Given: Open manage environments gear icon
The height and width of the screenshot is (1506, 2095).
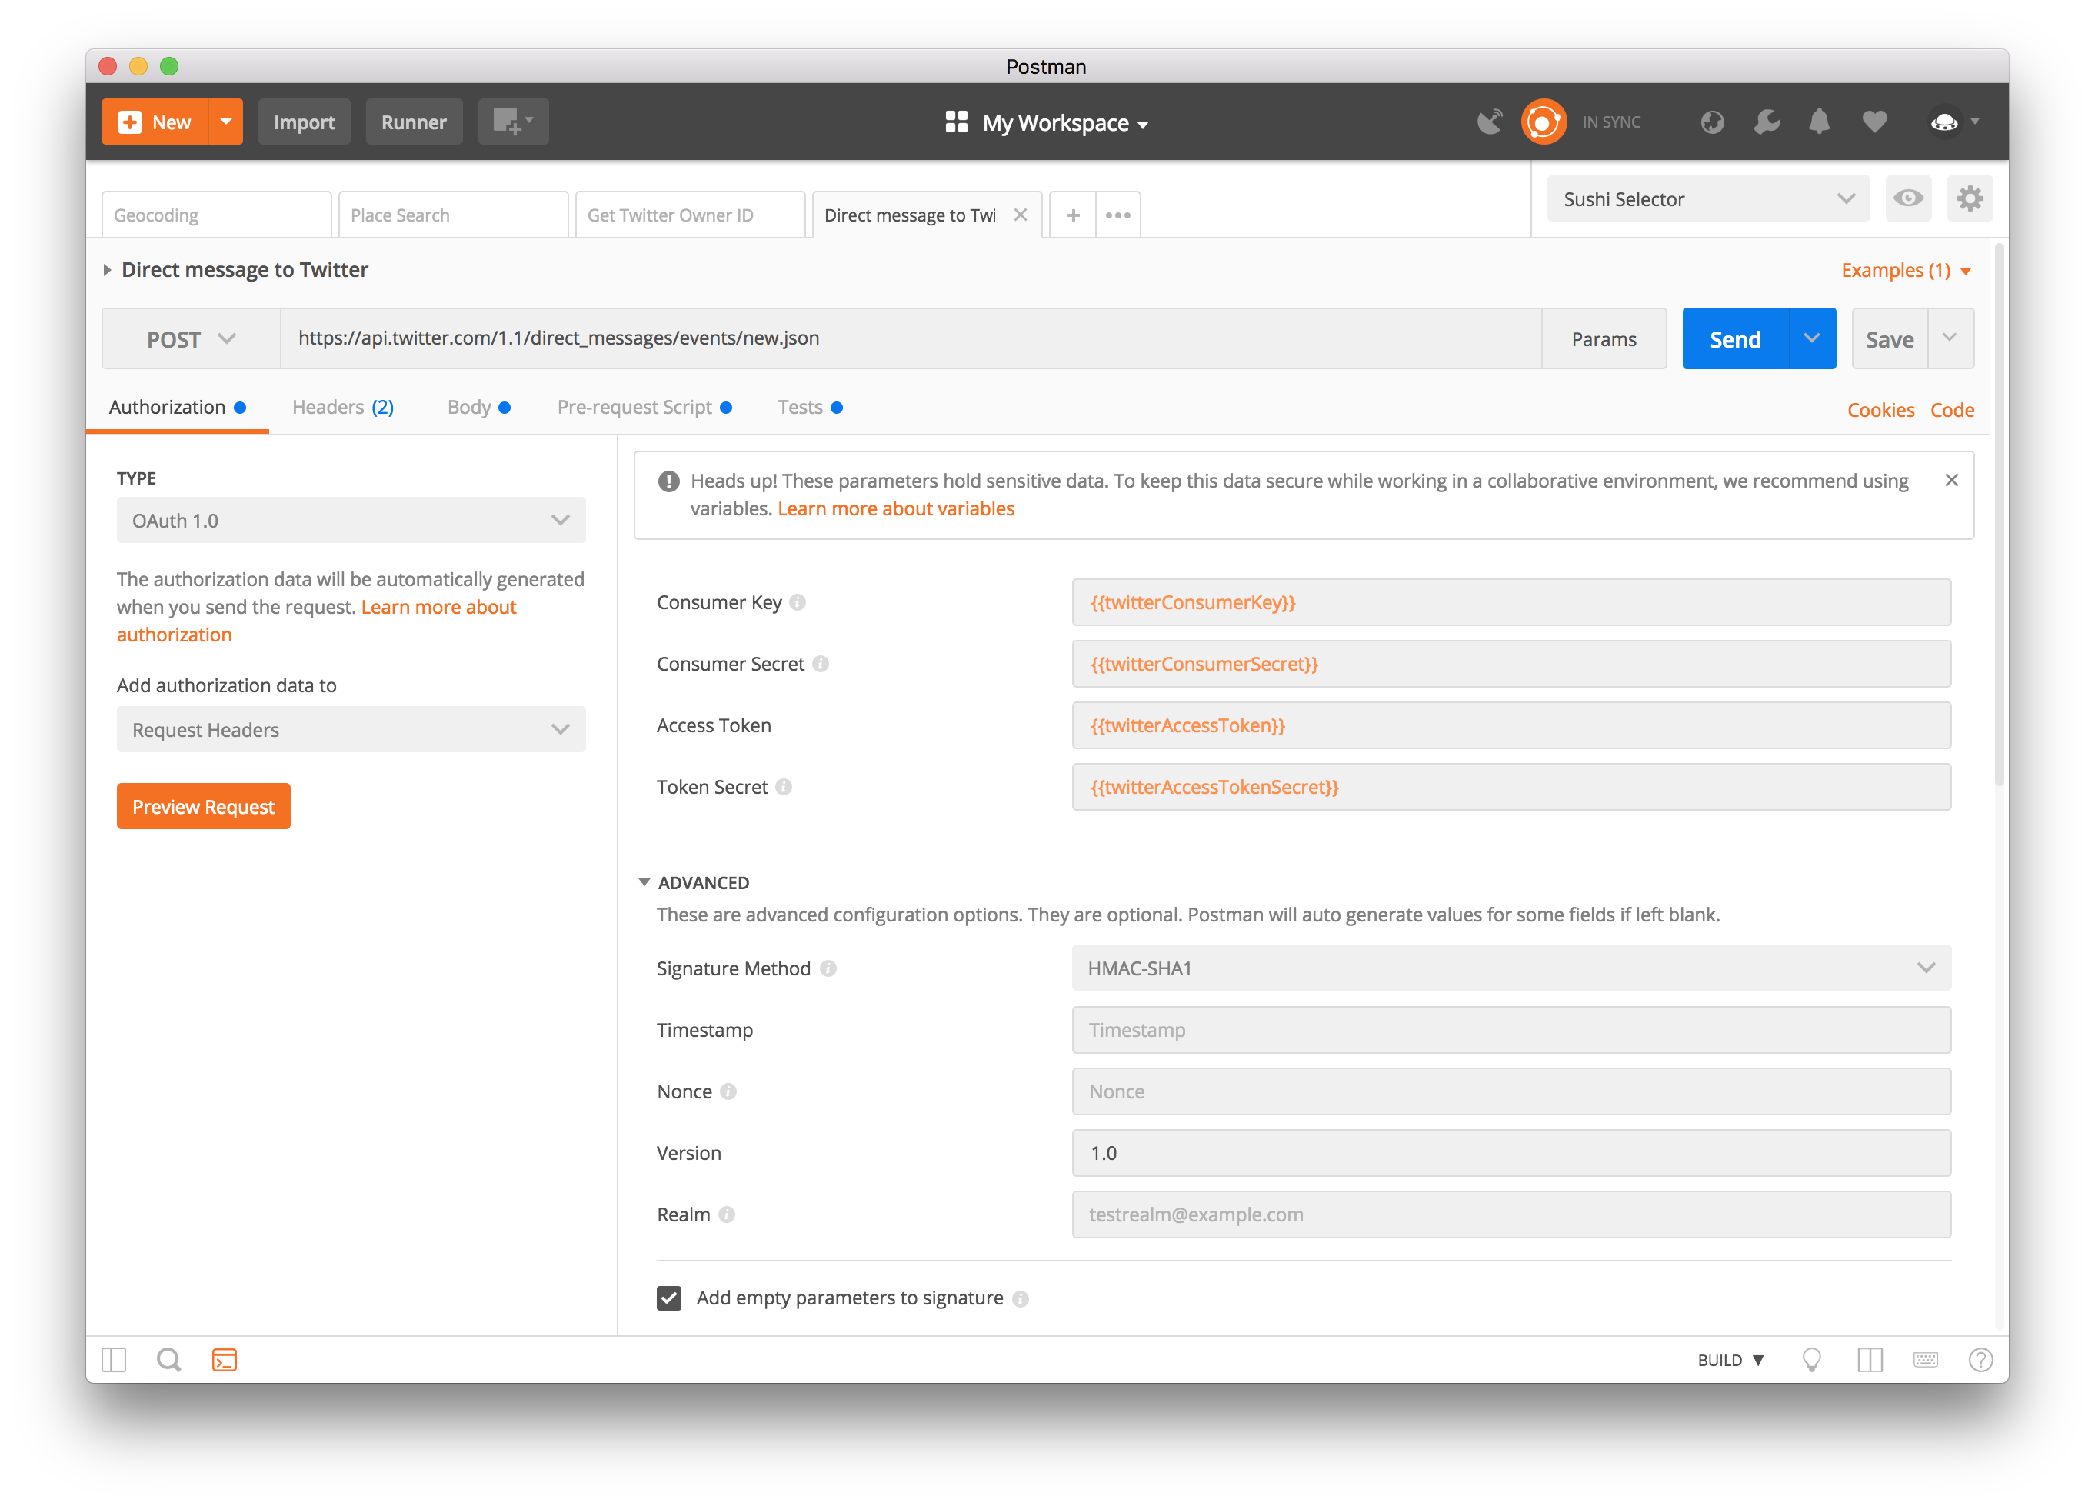Looking at the screenshot, I should [1970, 198].
